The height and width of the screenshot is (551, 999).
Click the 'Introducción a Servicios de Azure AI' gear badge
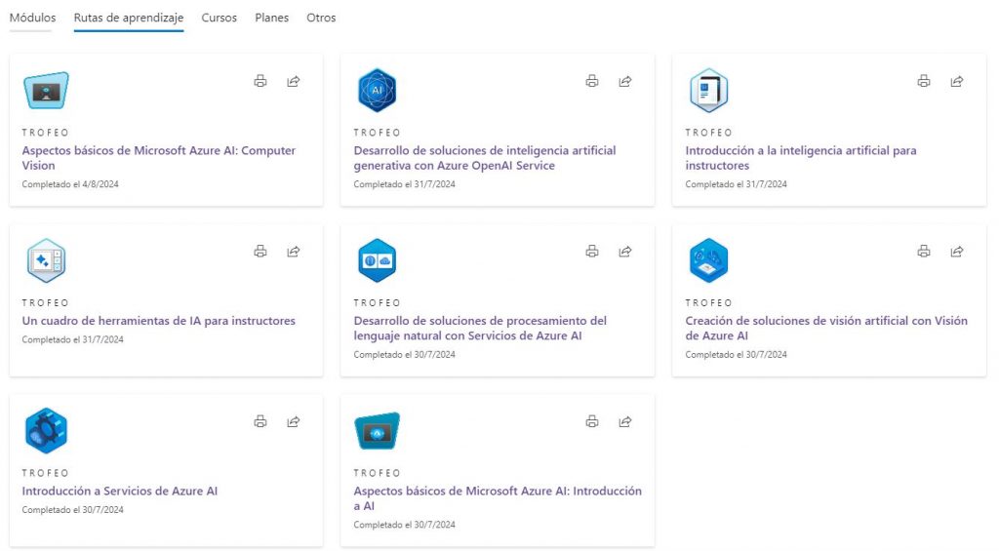point(46,431)
